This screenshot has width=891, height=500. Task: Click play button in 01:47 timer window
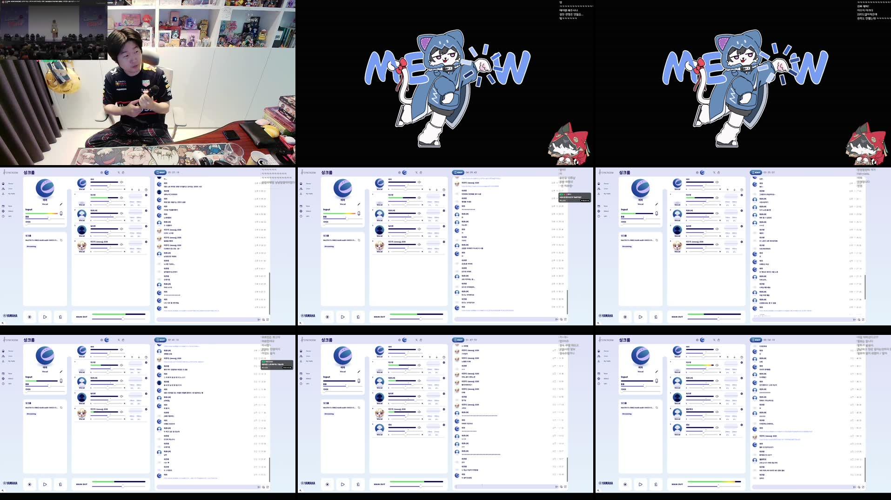[342, 484]
